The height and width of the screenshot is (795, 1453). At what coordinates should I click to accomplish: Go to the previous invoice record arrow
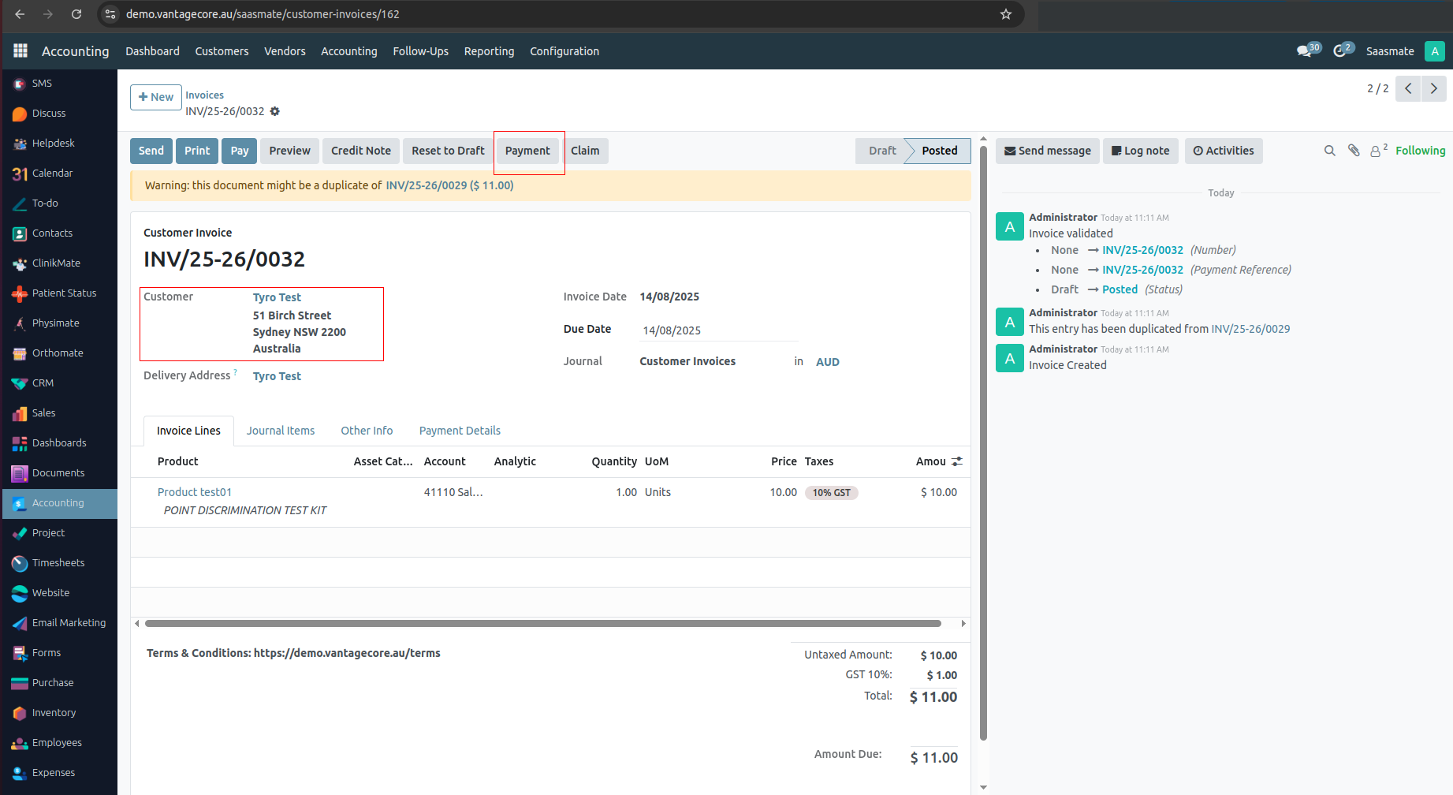(x=1408, y=88)
